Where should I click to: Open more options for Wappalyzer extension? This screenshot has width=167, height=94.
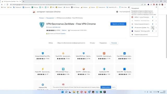pos(156,31)
